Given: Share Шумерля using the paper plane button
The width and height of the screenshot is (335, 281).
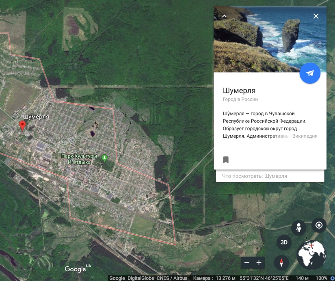Looking at the screenshot, I should coord(310,73).
